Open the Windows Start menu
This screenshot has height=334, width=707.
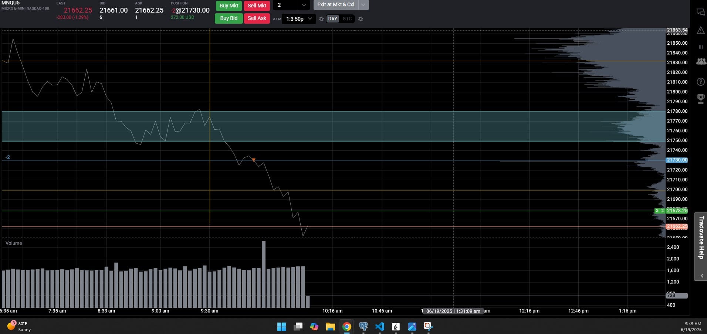[281, 327]
